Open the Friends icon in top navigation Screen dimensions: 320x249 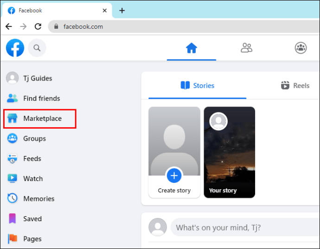tap(247, 48)
